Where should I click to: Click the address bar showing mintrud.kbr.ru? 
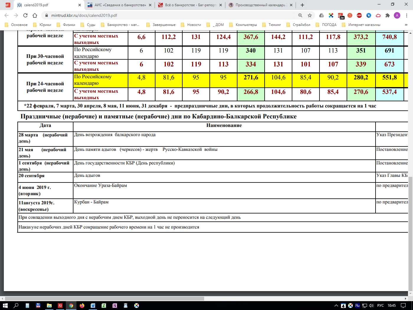click(171, 15)
